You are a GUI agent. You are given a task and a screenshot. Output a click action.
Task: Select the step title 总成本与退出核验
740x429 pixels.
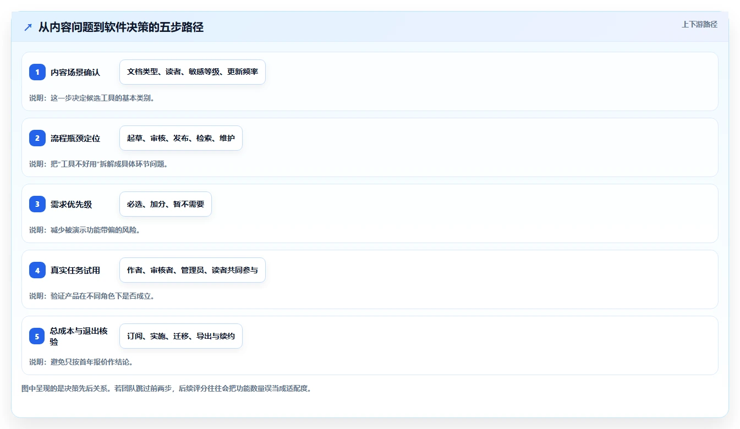pos(79,336)
